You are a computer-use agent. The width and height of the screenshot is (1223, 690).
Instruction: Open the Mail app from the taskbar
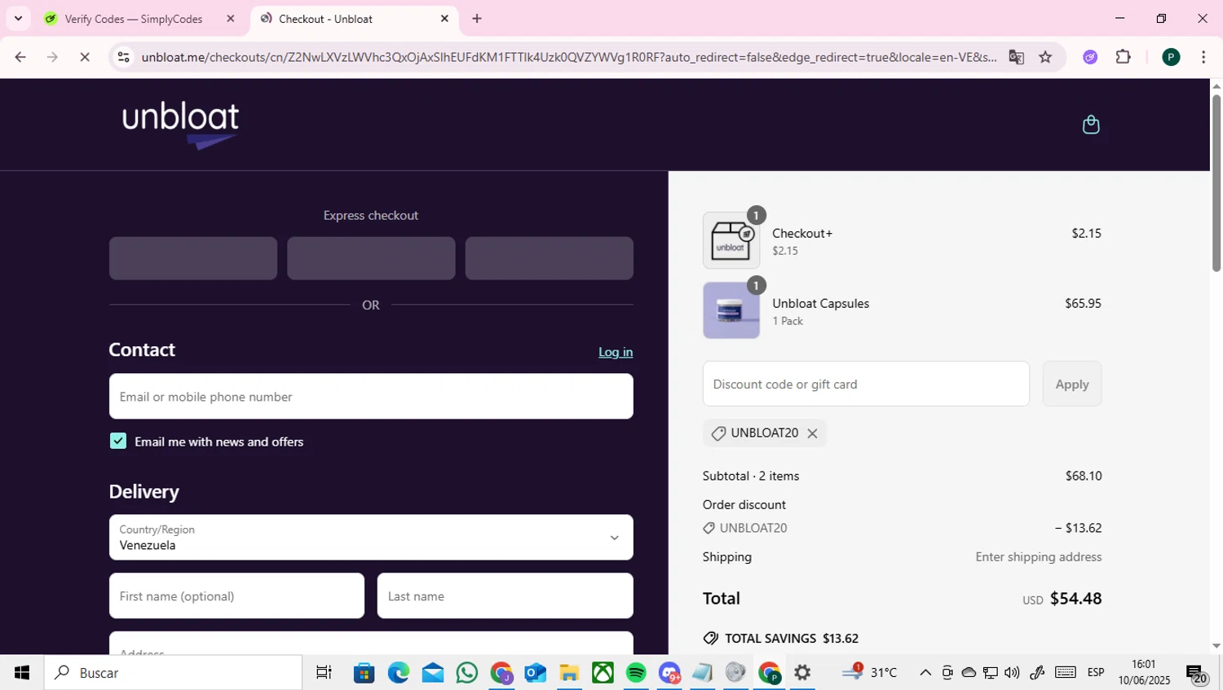(433, 673)
